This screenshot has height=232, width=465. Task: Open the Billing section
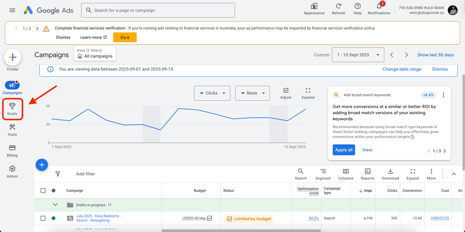coord(12,151)
